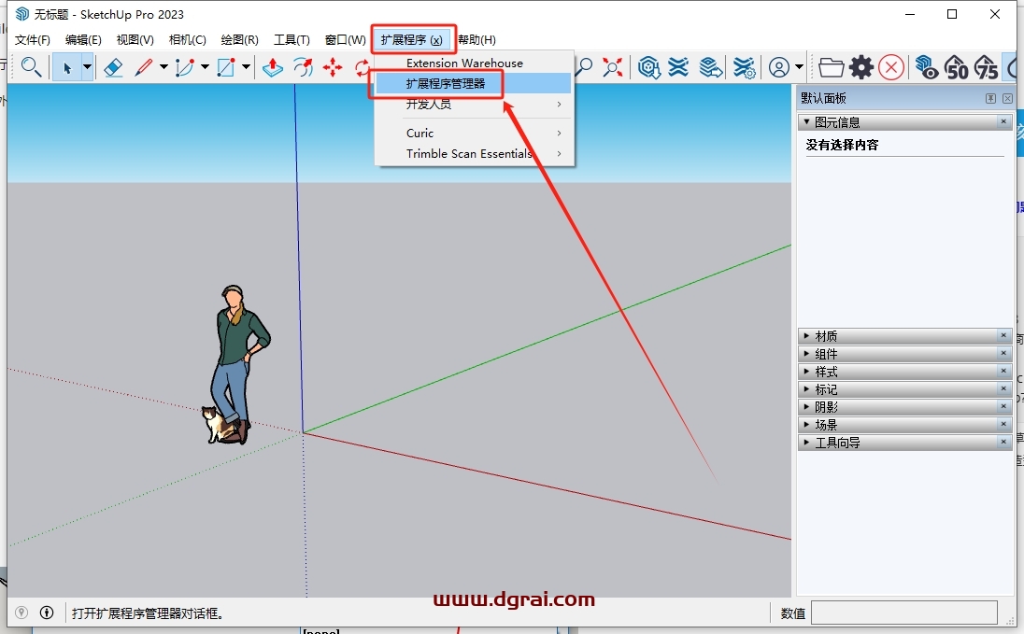
Task: Open user account dropdown arrow
Action: point(799,67)
